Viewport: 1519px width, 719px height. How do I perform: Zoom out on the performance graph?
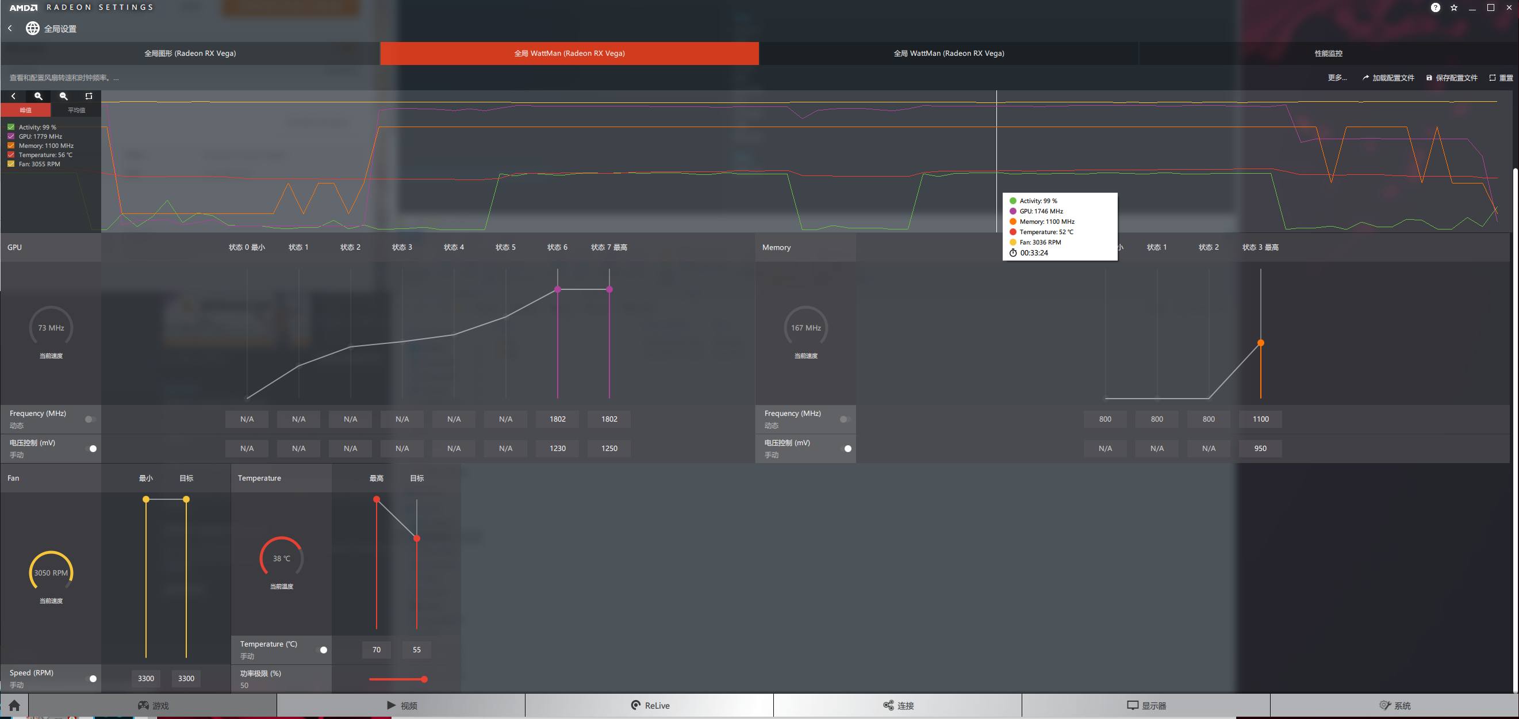(x=64, y=96)
